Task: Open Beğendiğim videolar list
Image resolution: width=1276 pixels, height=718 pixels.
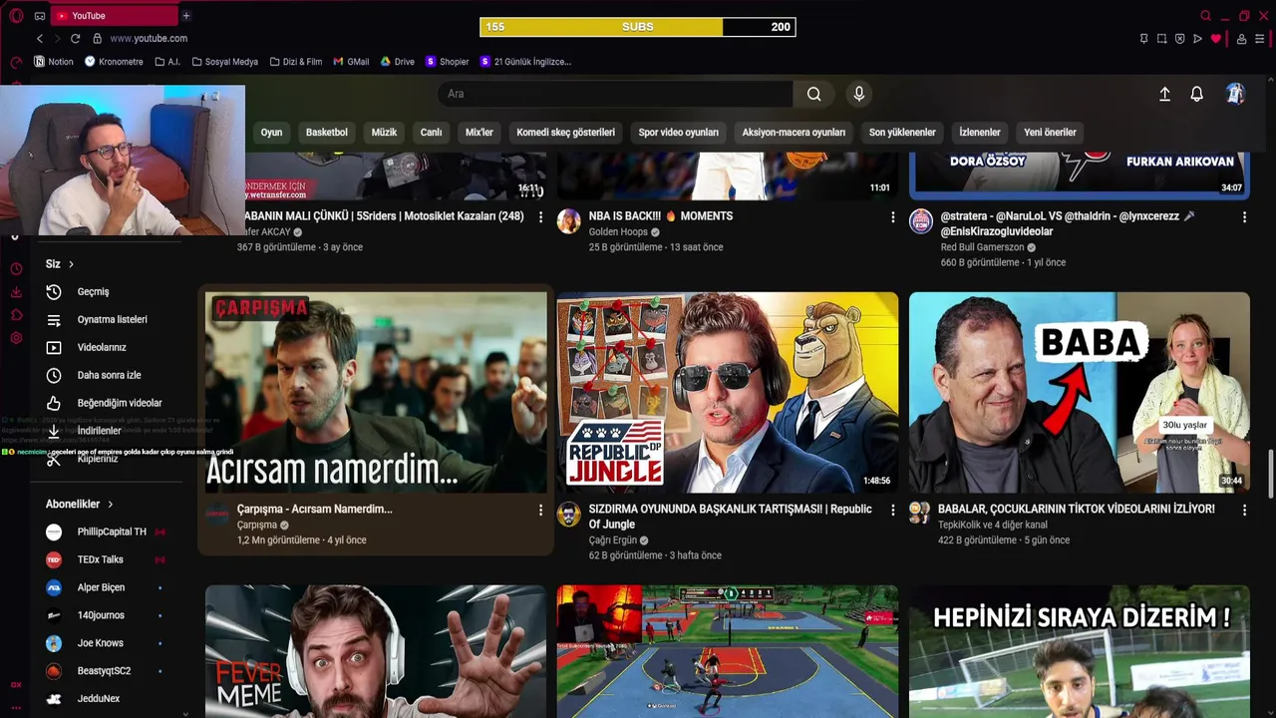Action: pos(110,404)
